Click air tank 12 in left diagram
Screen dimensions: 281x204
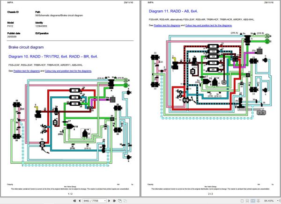[x=75, y=97]
